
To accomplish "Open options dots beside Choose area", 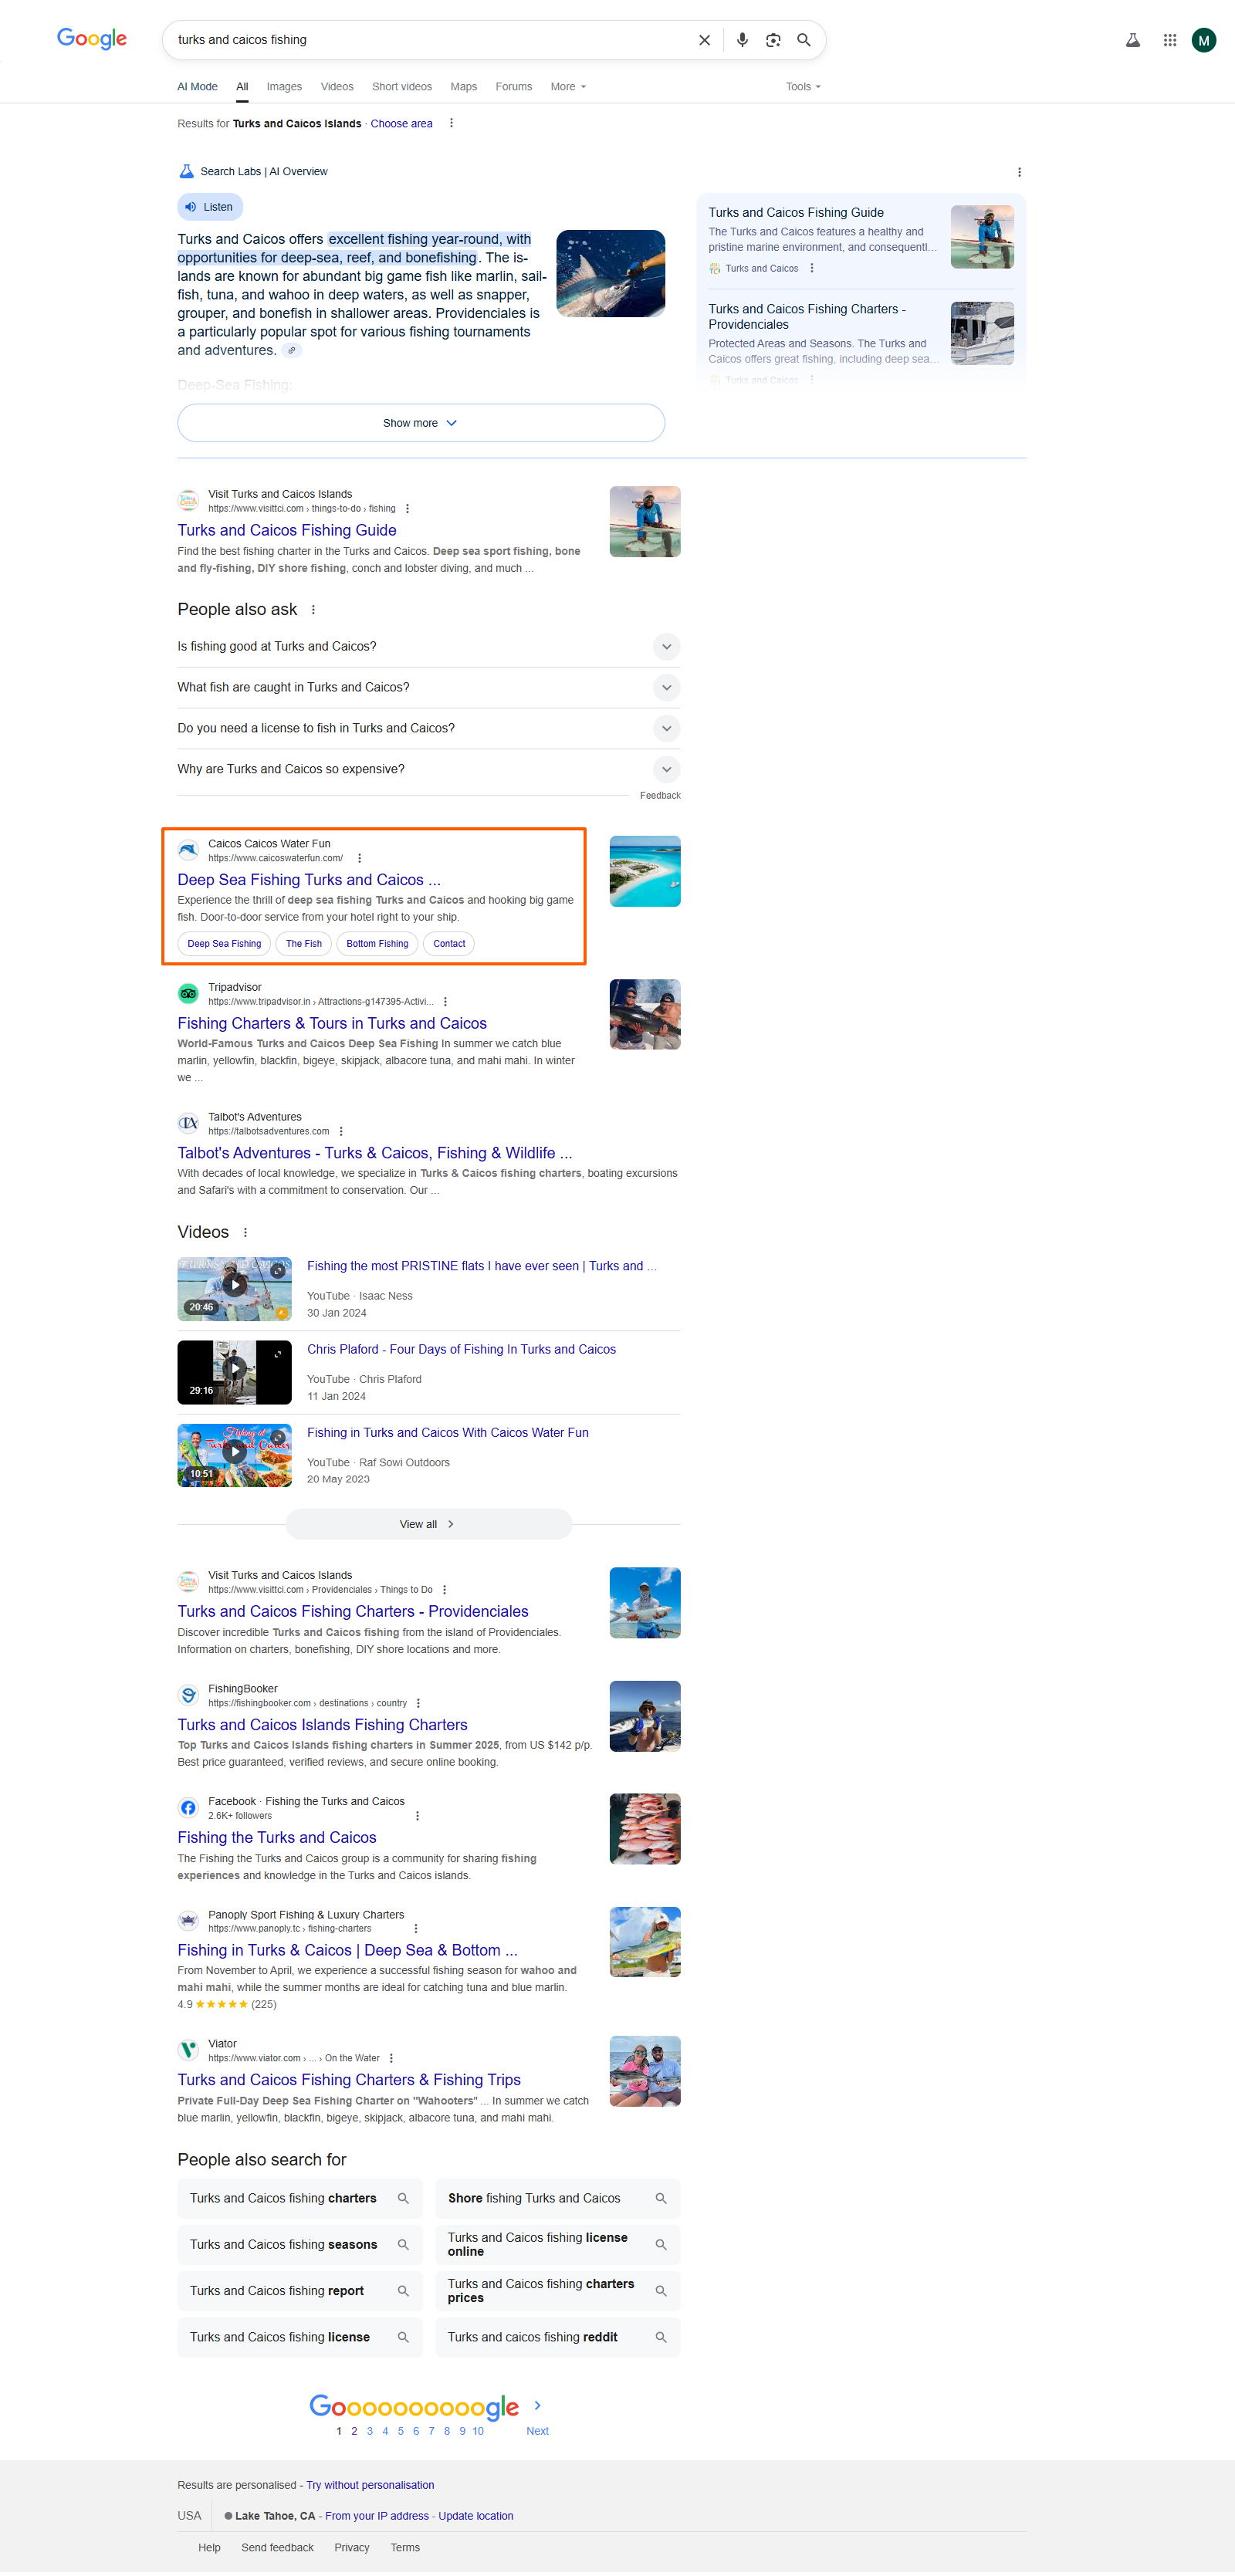I will coord(451,123).
